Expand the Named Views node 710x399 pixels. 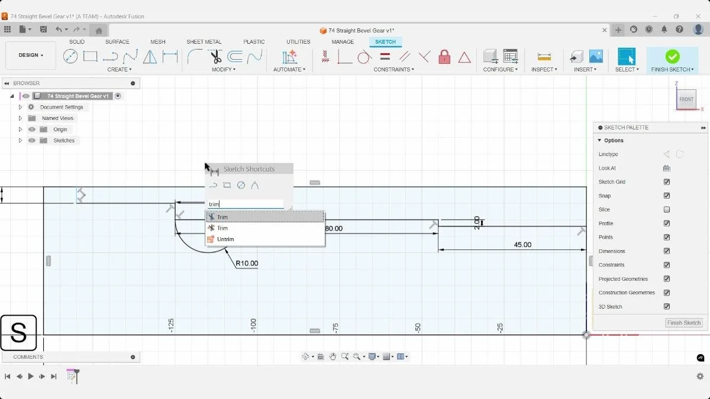20,118
